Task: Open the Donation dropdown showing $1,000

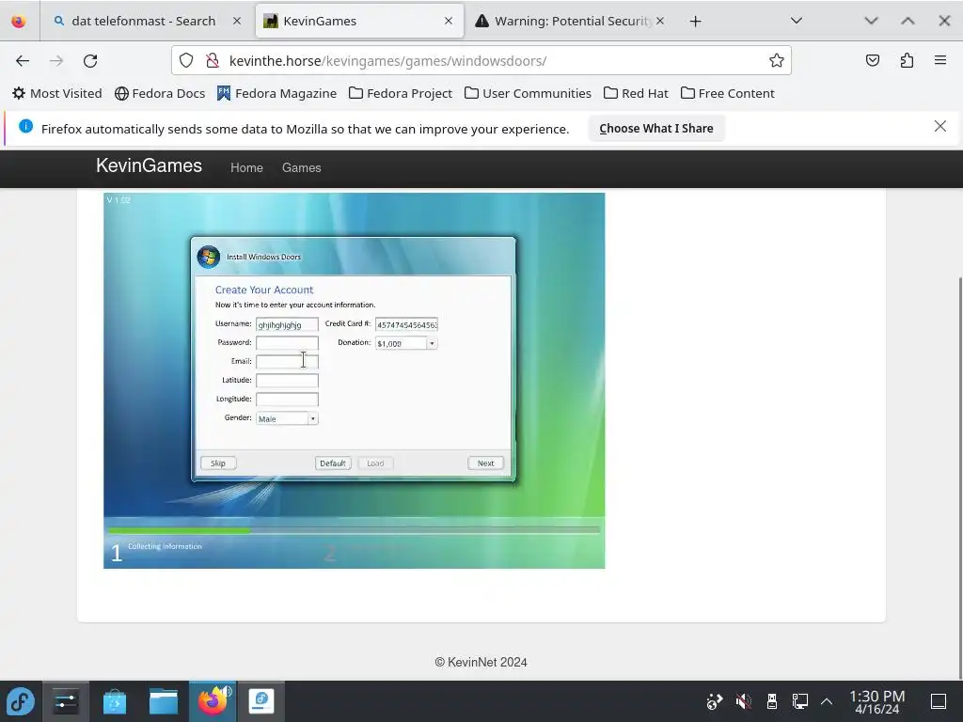Action: (406, 343)
